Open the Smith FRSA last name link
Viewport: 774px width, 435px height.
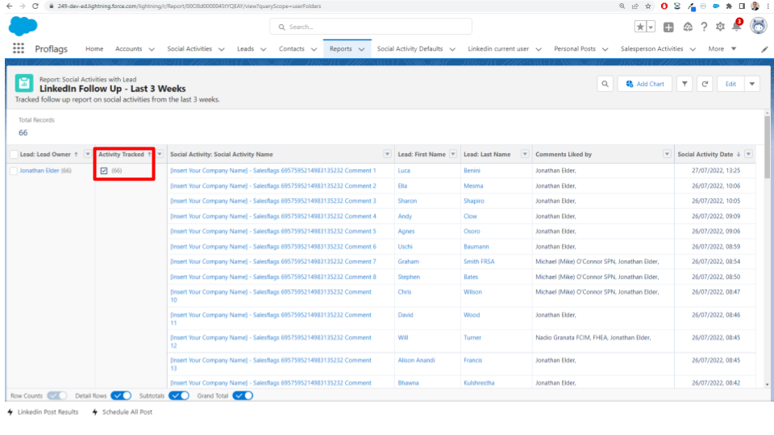tap(479, 262)
